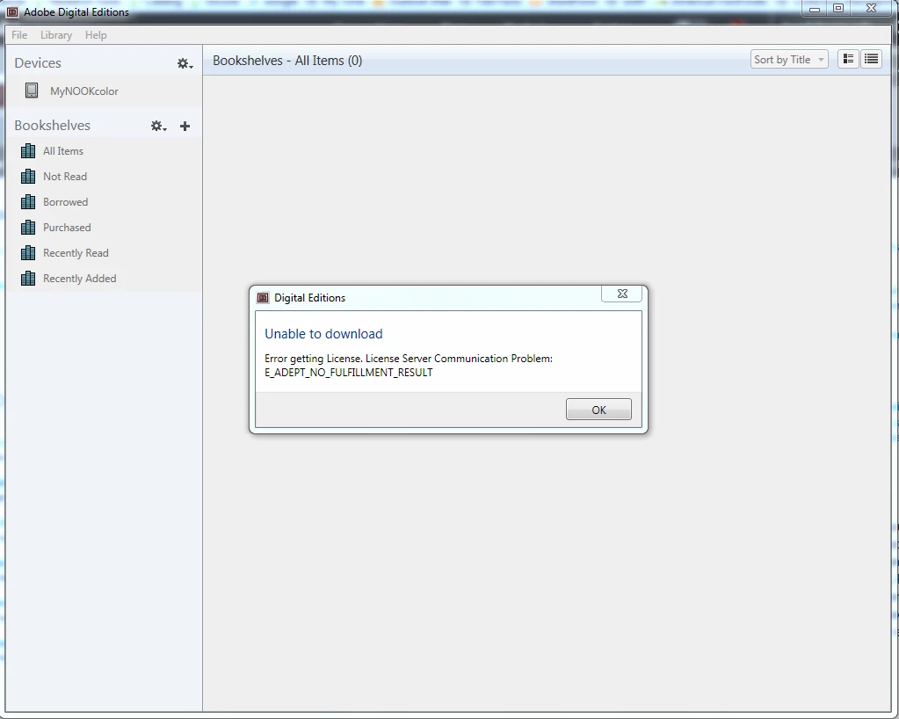Maximize the Adobe Digital Editions window
899x719 pixels.
[838, 9]
